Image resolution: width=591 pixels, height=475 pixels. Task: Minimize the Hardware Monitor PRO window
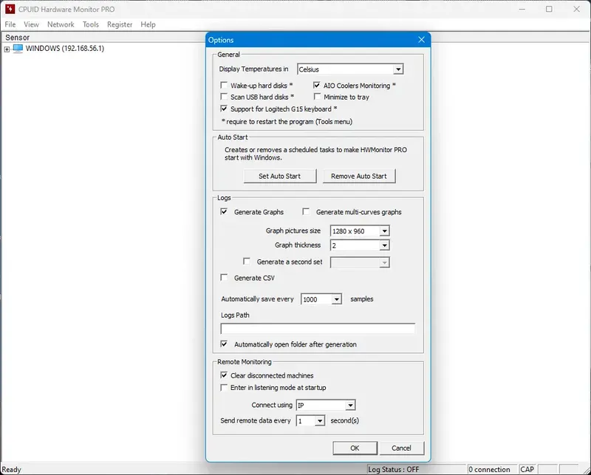click(522, 9)
